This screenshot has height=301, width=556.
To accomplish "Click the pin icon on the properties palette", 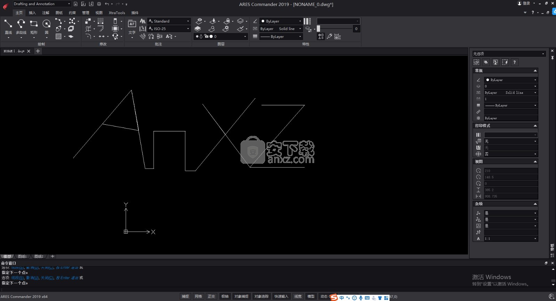I will point(552,58).
